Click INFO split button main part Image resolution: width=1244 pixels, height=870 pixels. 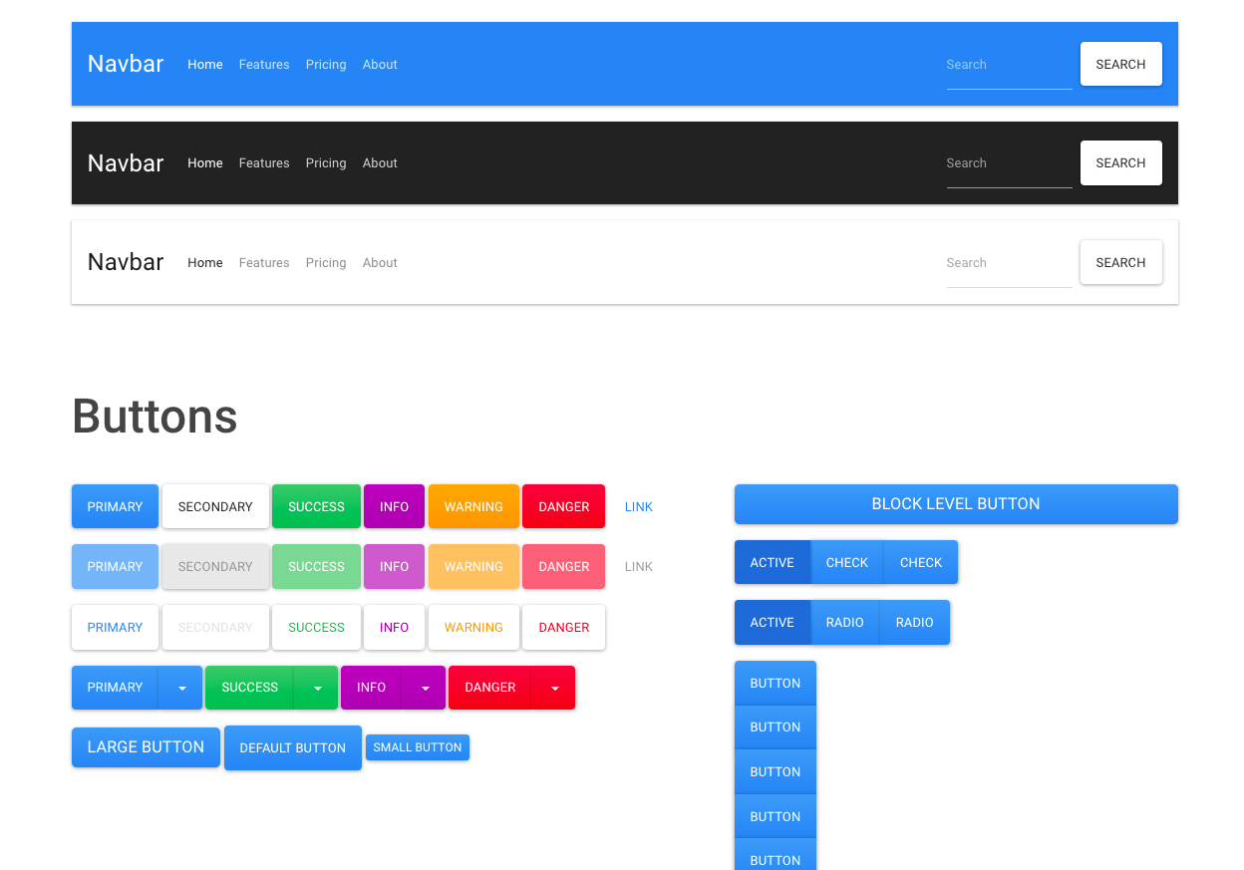371,687
